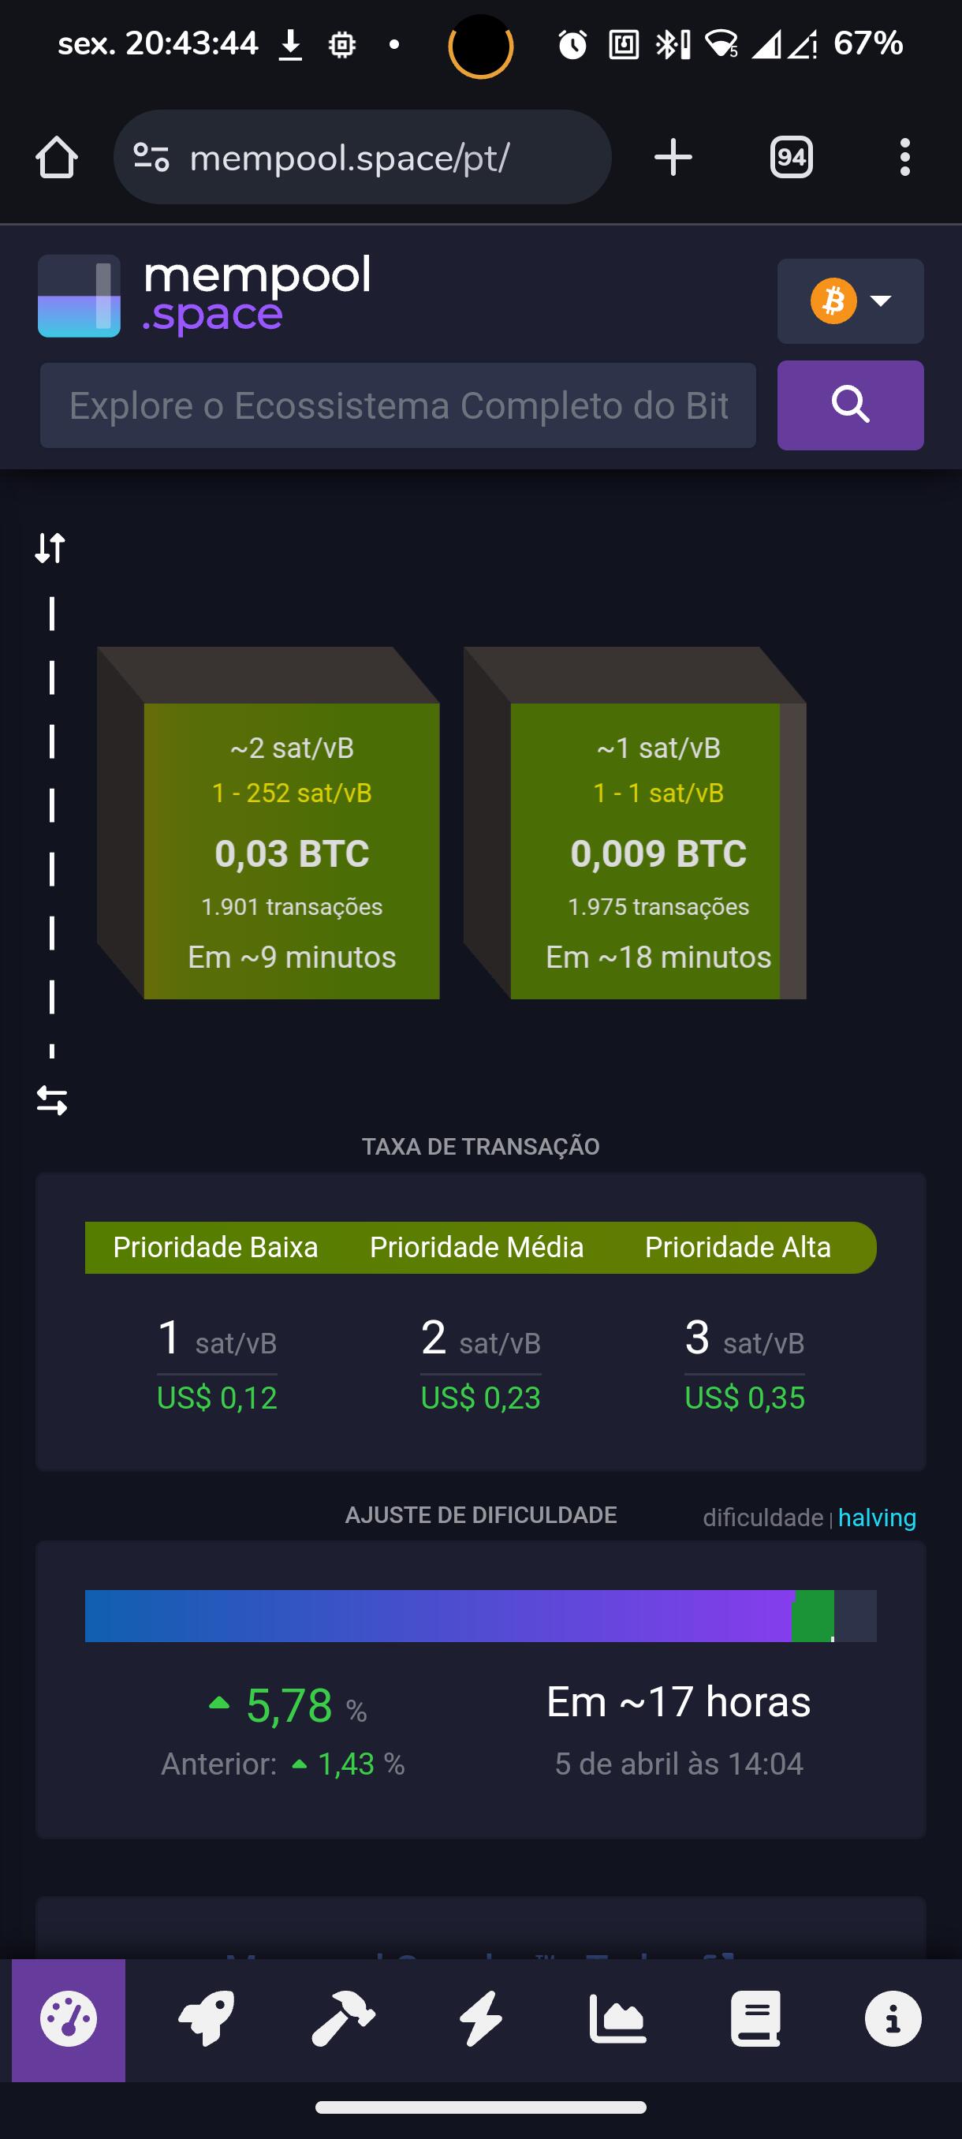Focus the Explore o Ecossistema search field
Screen dimensions: 962x2139
[397, 405]
